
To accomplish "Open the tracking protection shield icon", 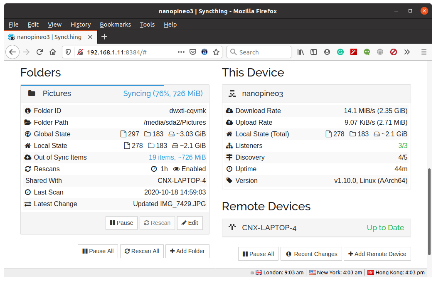I will click(x=68, y=52).
